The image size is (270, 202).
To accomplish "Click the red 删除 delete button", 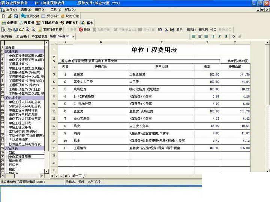I will tap(84, 30).
